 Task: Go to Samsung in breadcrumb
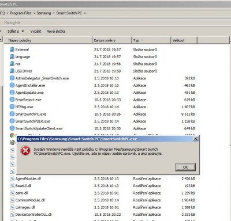pos(44,13)
